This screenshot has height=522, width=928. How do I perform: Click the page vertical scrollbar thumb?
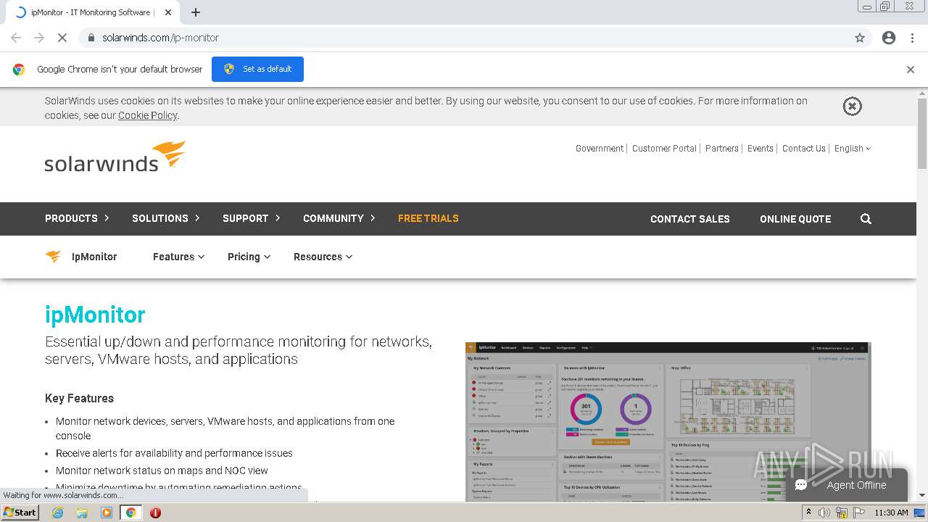[922, 134]
